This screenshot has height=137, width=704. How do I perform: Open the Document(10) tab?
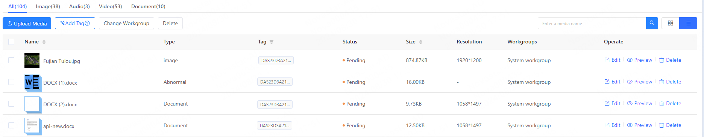point(148,6)
